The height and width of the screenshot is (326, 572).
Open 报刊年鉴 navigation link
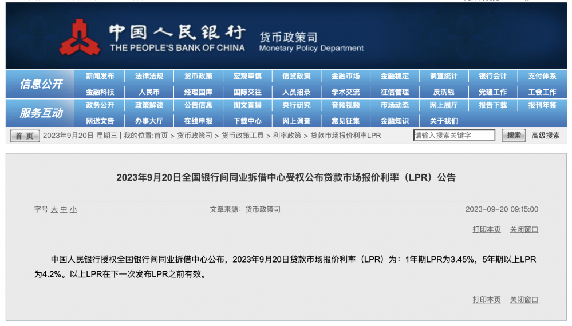coord(542,105)
